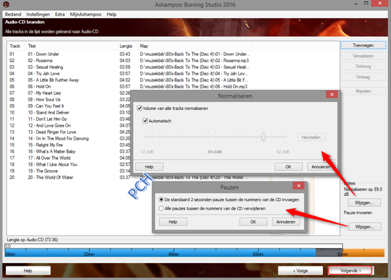Click Help in the Normaliseren dialog
This screenshot has width=391, height=280.
(149, 167)
